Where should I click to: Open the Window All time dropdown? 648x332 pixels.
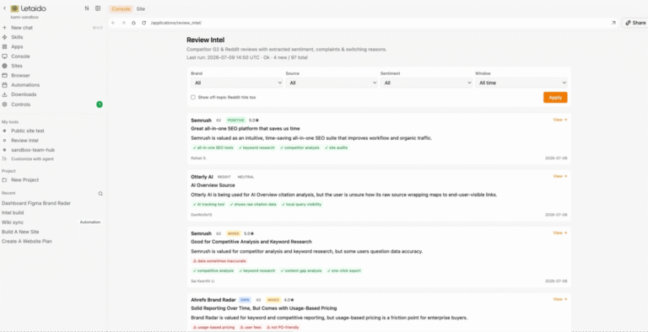(x=521, y=83)
